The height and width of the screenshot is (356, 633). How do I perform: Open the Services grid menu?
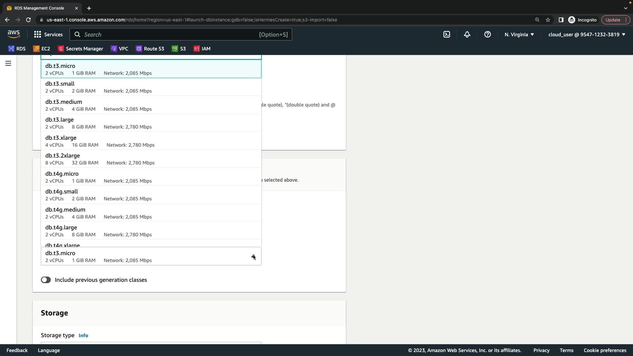coord(48,34)
